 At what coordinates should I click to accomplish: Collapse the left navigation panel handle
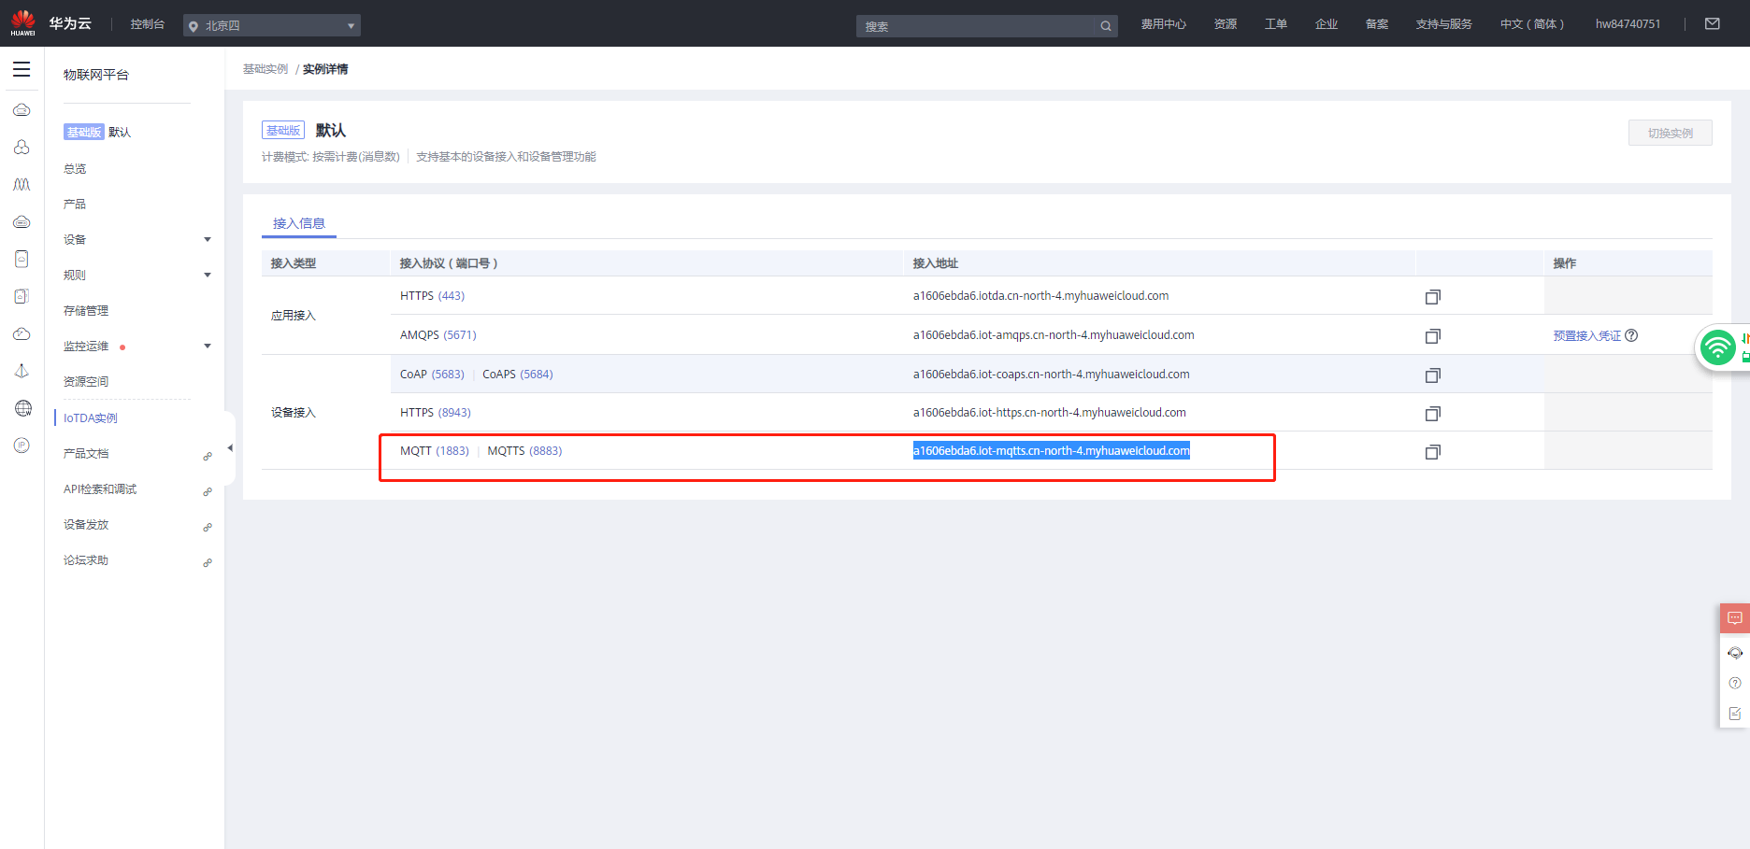coord(230,448)
